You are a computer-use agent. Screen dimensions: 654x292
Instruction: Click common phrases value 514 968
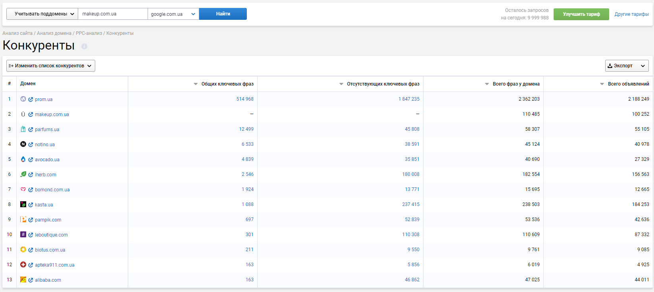coord(245,99)
